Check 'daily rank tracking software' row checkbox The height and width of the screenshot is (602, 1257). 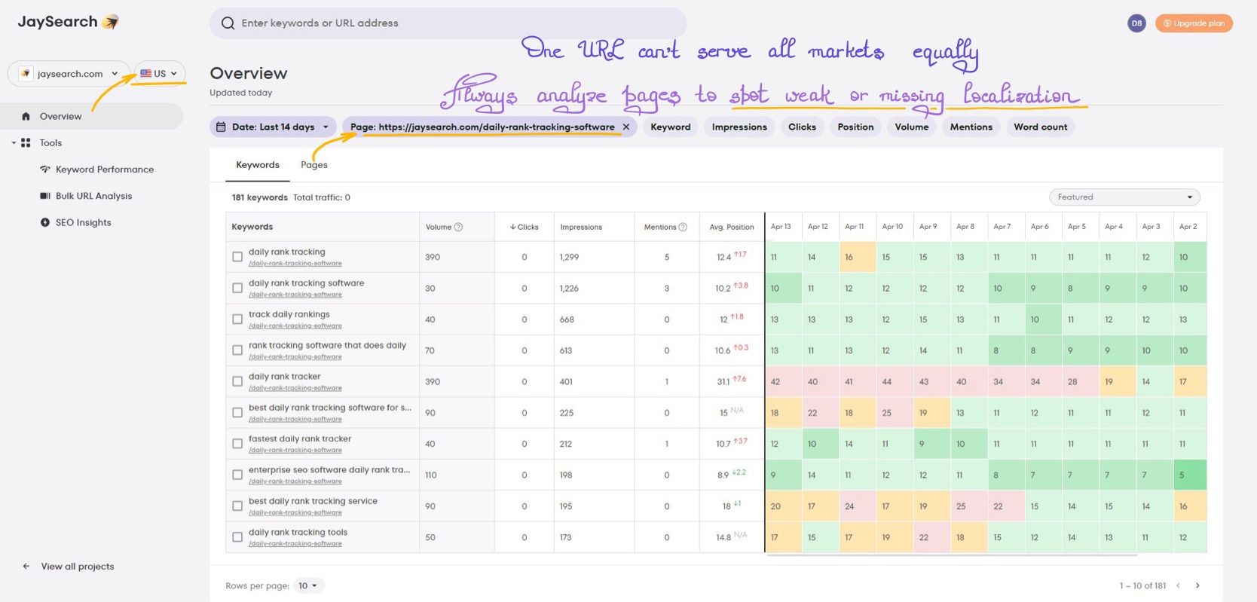(237, 288)
